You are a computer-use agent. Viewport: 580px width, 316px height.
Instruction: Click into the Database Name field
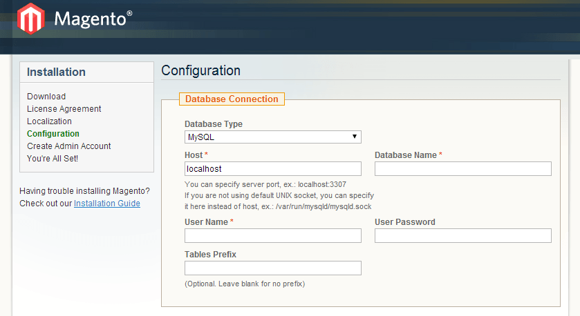[x=462, y=169]
